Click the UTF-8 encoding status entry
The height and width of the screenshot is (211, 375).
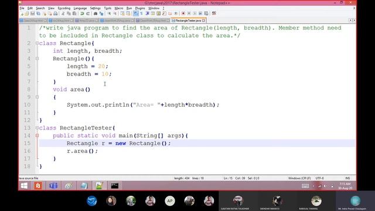point(319,178)
